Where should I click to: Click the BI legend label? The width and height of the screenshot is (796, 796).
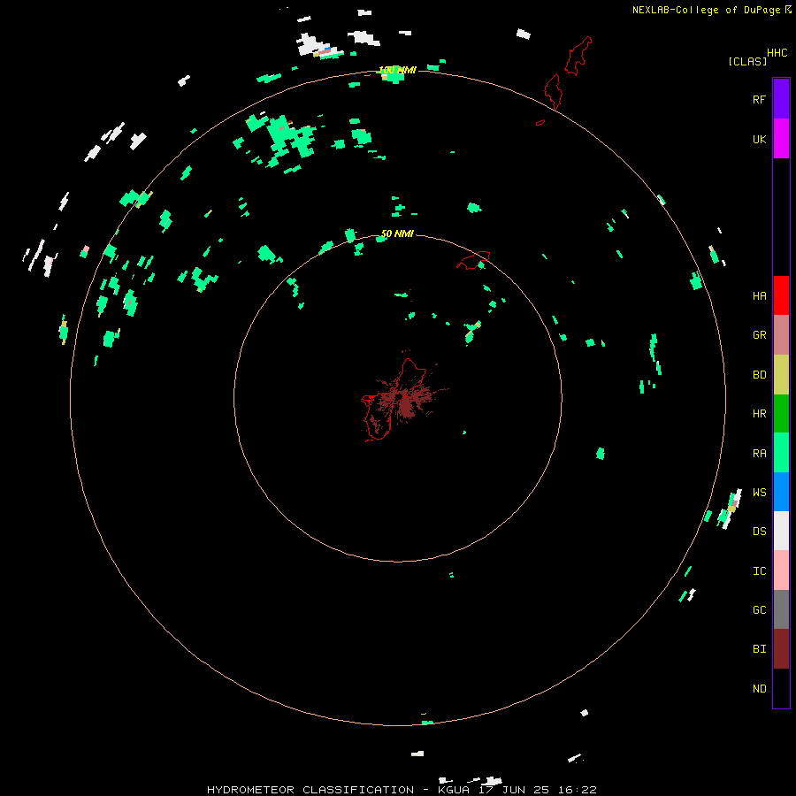coord(760,649)
